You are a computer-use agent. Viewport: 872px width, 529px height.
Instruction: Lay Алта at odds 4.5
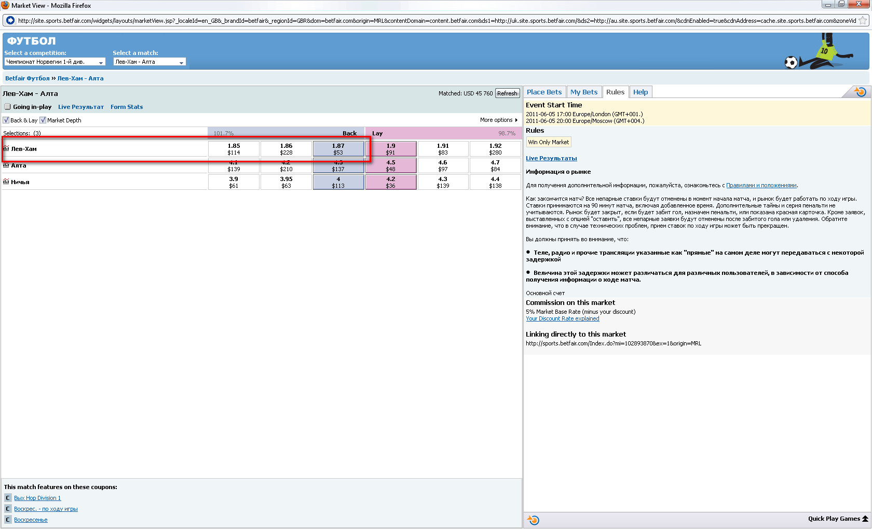click(x=391, y=165)
